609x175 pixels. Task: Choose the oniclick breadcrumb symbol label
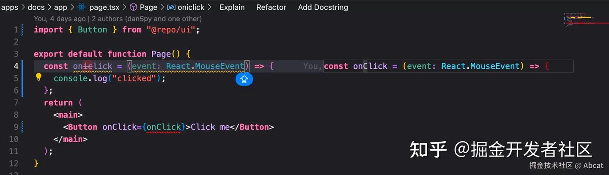pos(192,7)
